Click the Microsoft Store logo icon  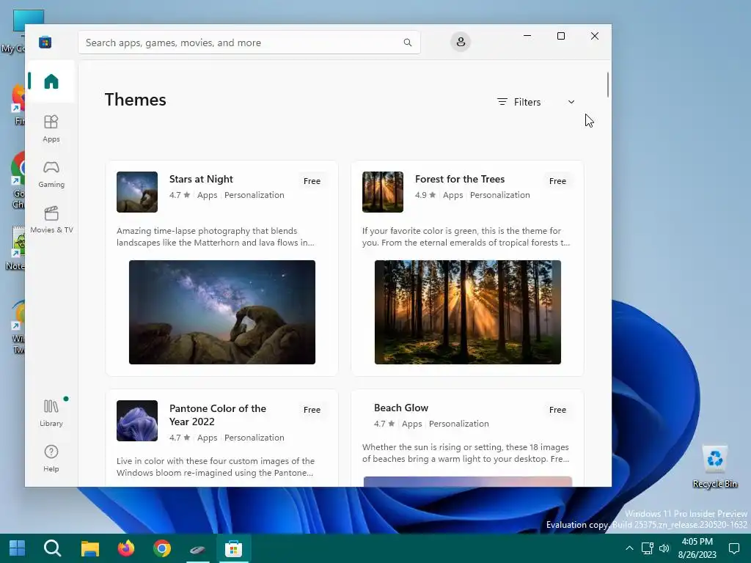tap(45, 42)
